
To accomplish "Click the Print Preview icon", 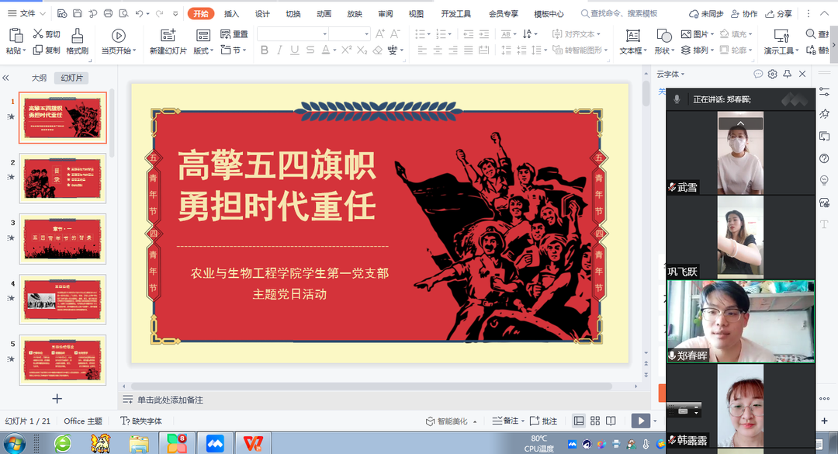I will [x=123, y=13].
